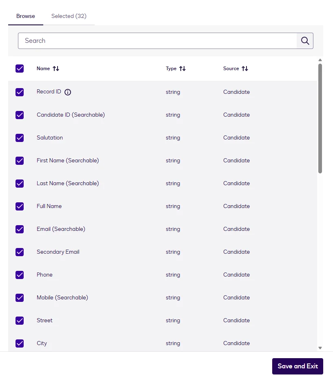This screenshot has width=333, height=381.
Task: Select First Name (Searchable) label
Action: point(68,161)
